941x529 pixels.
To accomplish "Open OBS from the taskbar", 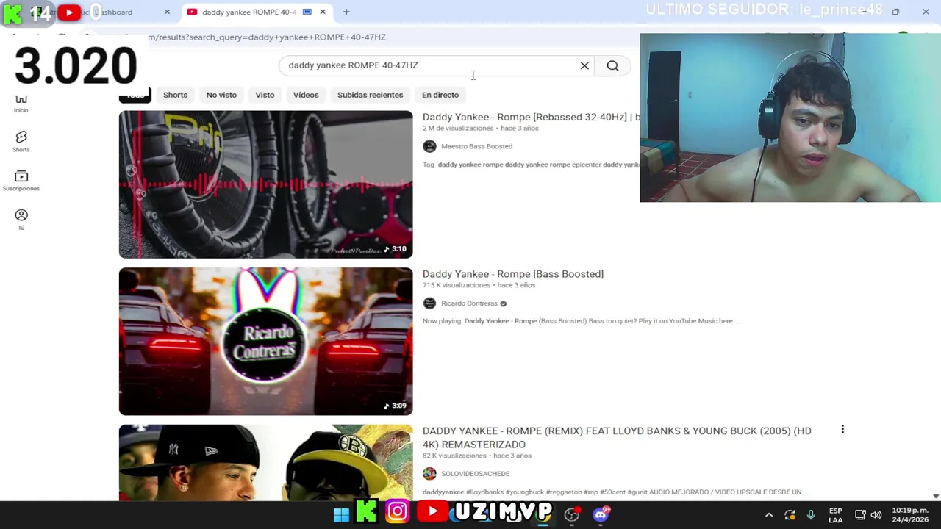I will click(x=572, y=514).
